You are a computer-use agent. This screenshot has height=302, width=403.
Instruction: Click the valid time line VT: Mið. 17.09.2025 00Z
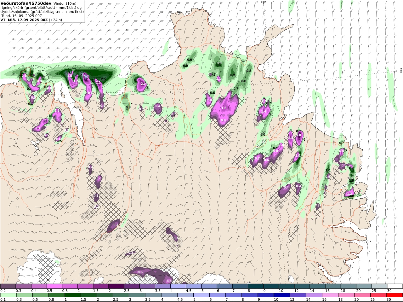(24, 20)
